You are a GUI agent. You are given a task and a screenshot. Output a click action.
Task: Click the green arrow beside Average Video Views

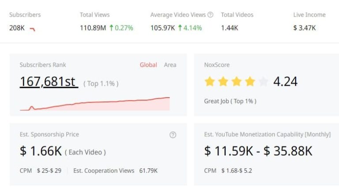point(180,28)
